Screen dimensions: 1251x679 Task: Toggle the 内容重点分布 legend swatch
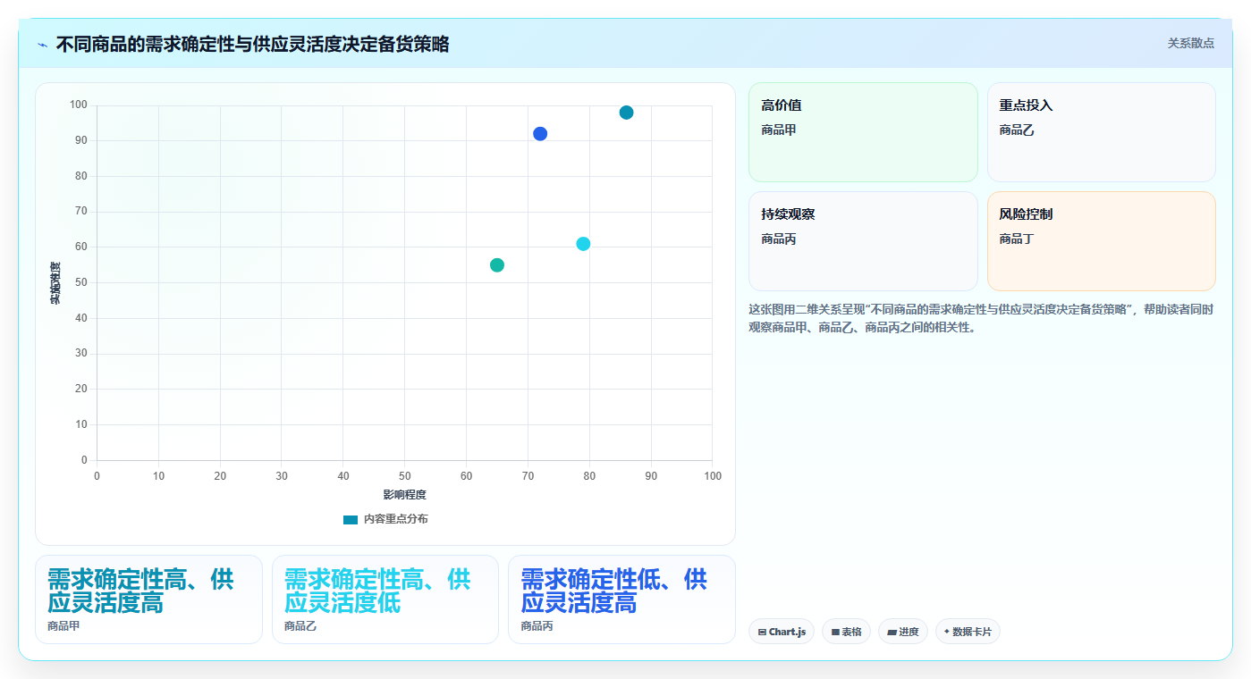click(351, 519)
